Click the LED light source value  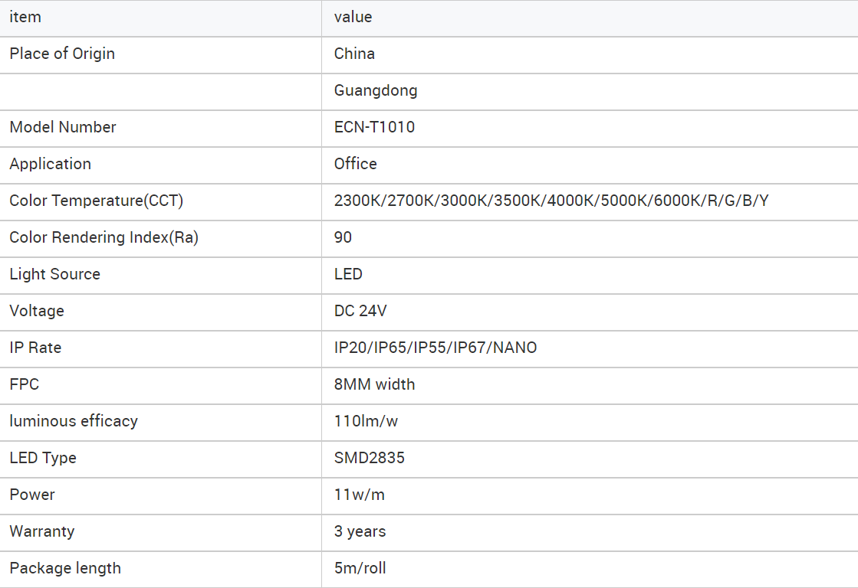349,274
